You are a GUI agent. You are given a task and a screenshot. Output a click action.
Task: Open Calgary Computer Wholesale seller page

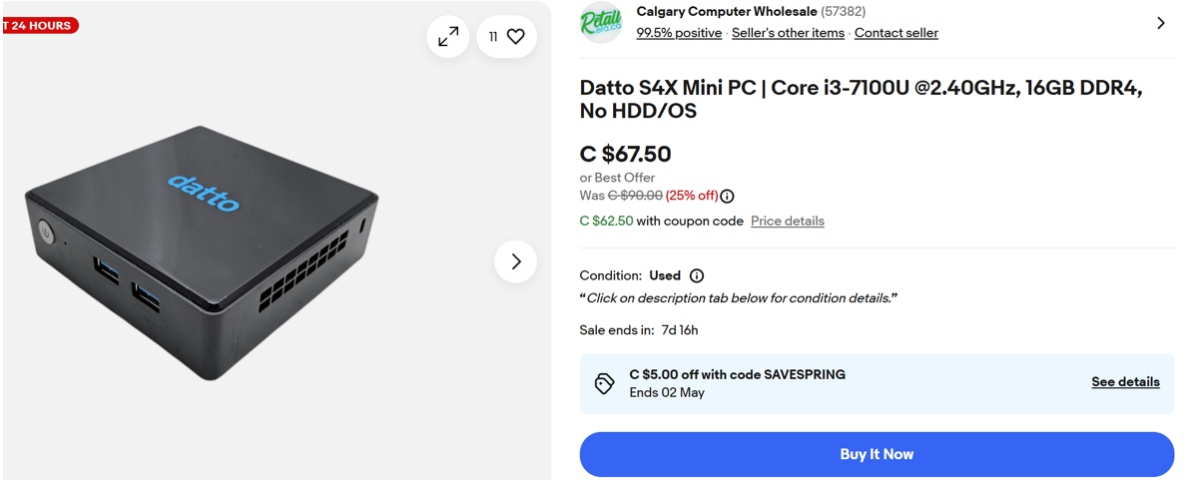pos(726,12)
